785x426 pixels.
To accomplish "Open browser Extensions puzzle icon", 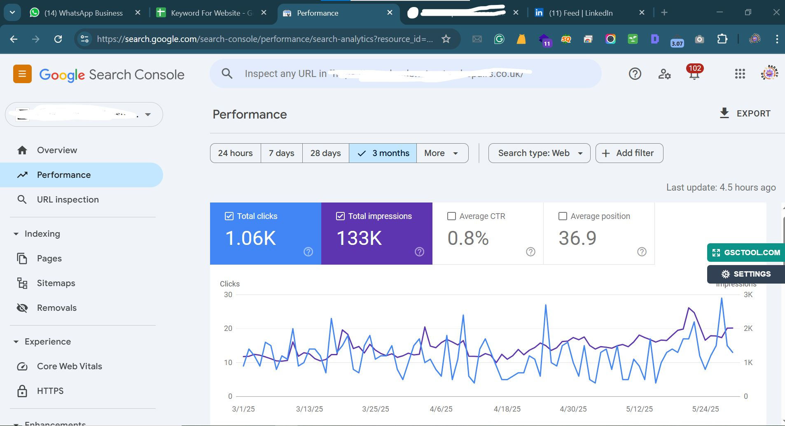I will 722,39.
